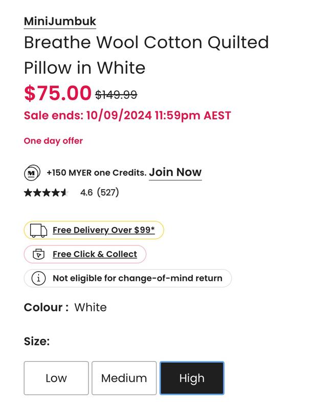This screenshot has width=331, height=410.
Task: Select the High size option
Action: tap(192, 378)
